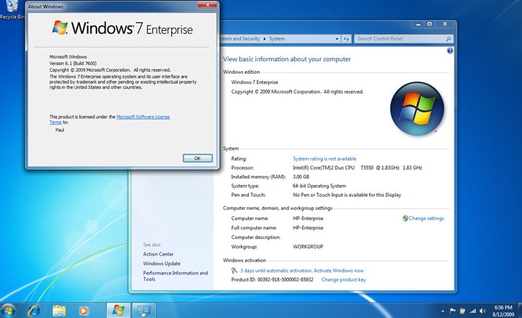Open the network signal tray icon
The height and width of the screenshot is (318, 522).
tap(473, 311)
